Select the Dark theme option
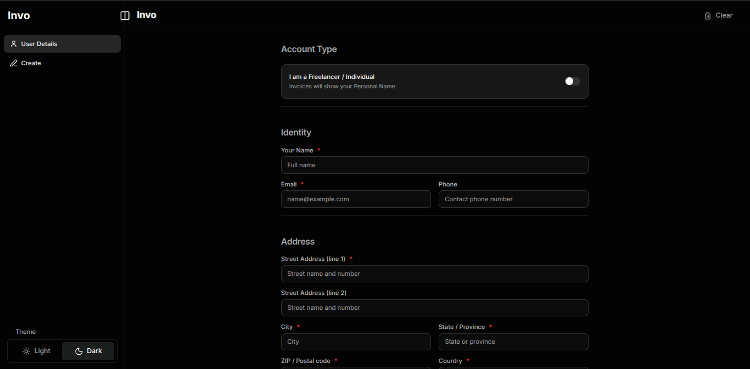The image size is (750, 369). 88,351
